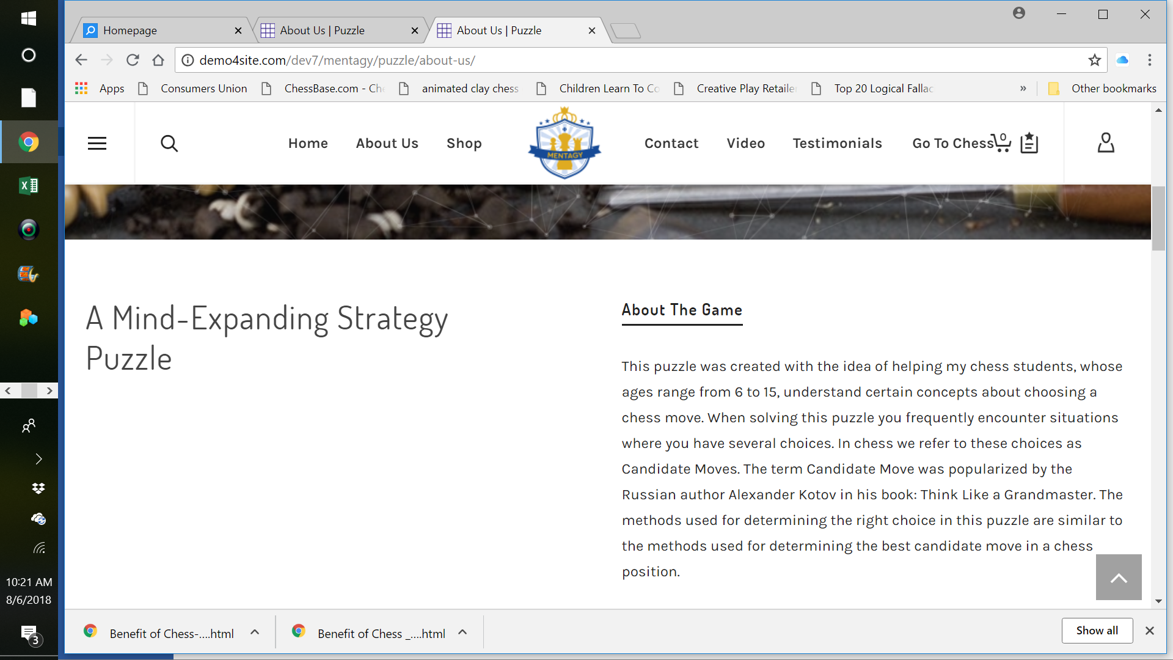
Task: Click the Mentagy logo
Action: click(565, 144)
